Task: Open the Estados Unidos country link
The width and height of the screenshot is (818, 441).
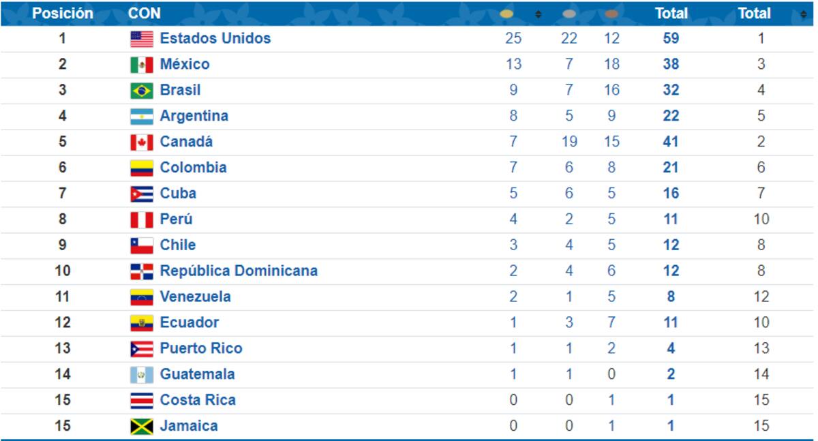Action: (215, 38)
